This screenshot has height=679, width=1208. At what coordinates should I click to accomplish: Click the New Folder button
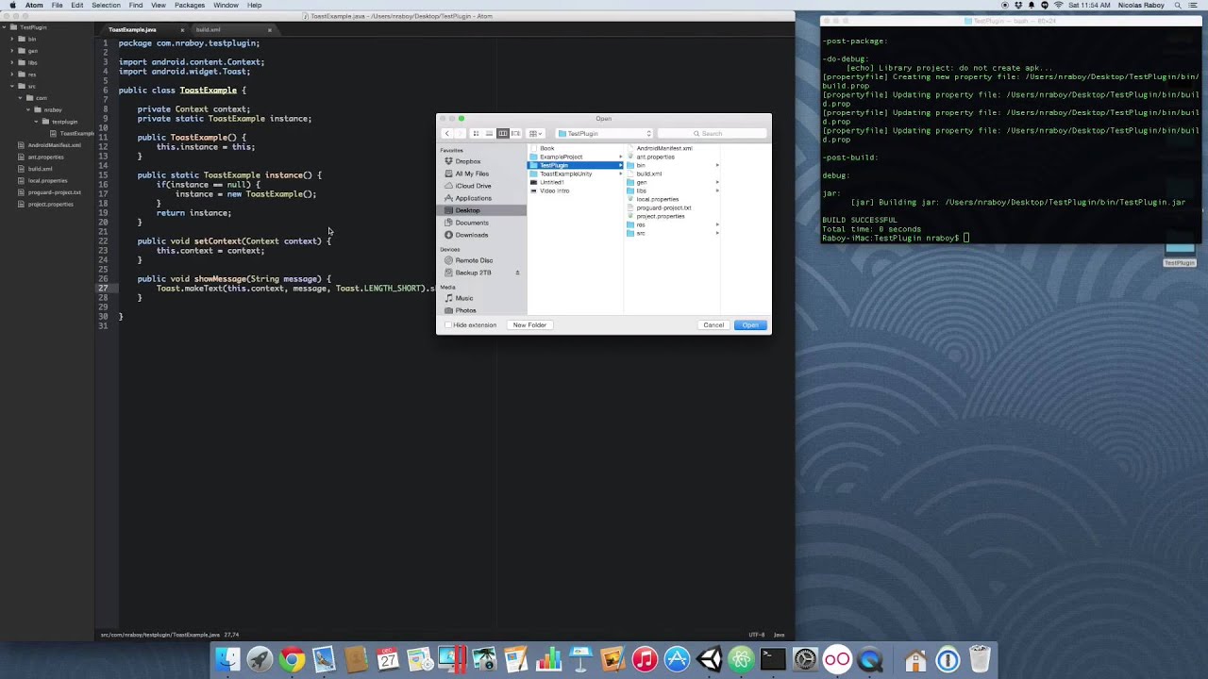[529, 324]
